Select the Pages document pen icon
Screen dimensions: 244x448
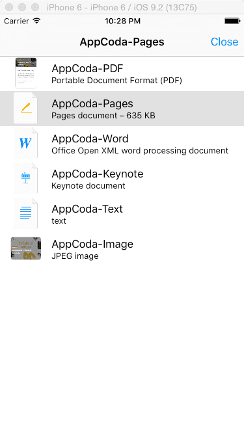click(26, 109)
